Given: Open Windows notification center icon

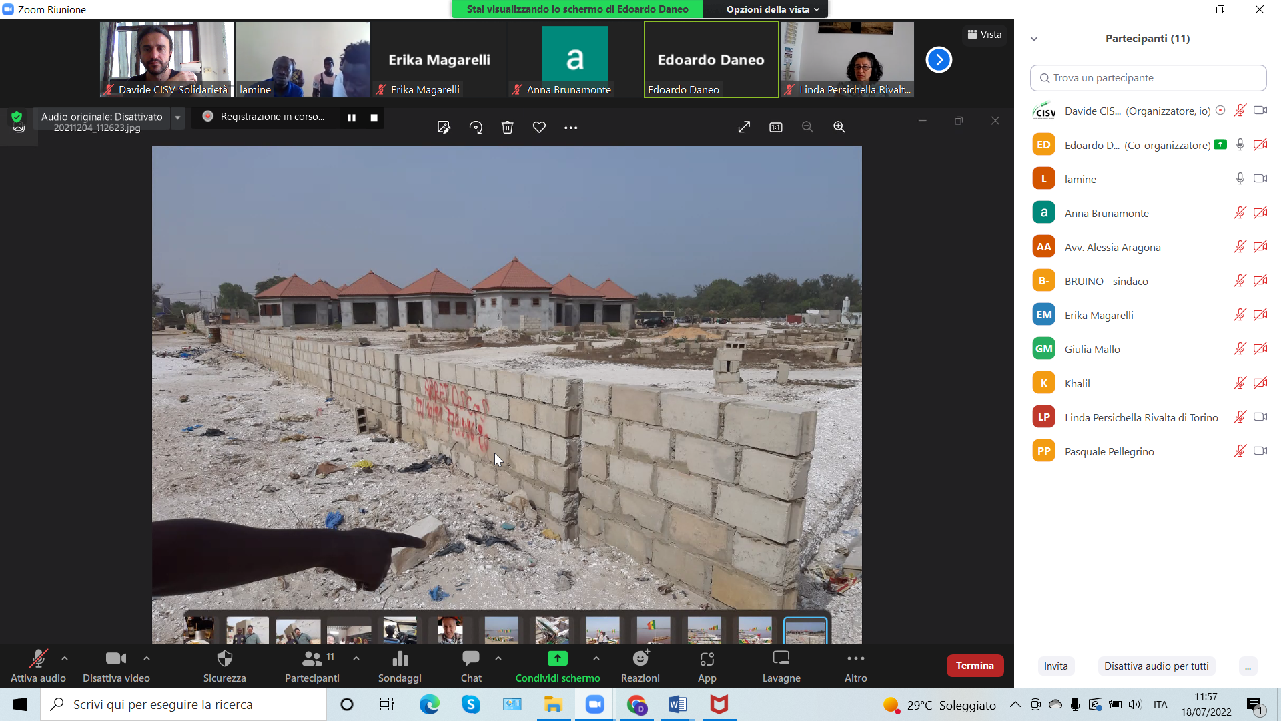Looking at the screenshot, I should (x=1254, y=705).
